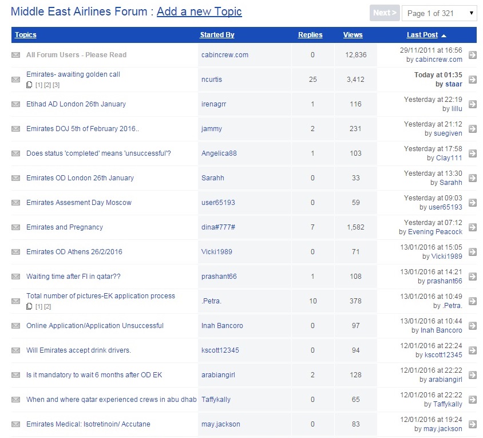Click the '13/01/2016 at 10:49' last post time
The width and height of the screenshot is (483, 438).
click(x=431, y=297)
